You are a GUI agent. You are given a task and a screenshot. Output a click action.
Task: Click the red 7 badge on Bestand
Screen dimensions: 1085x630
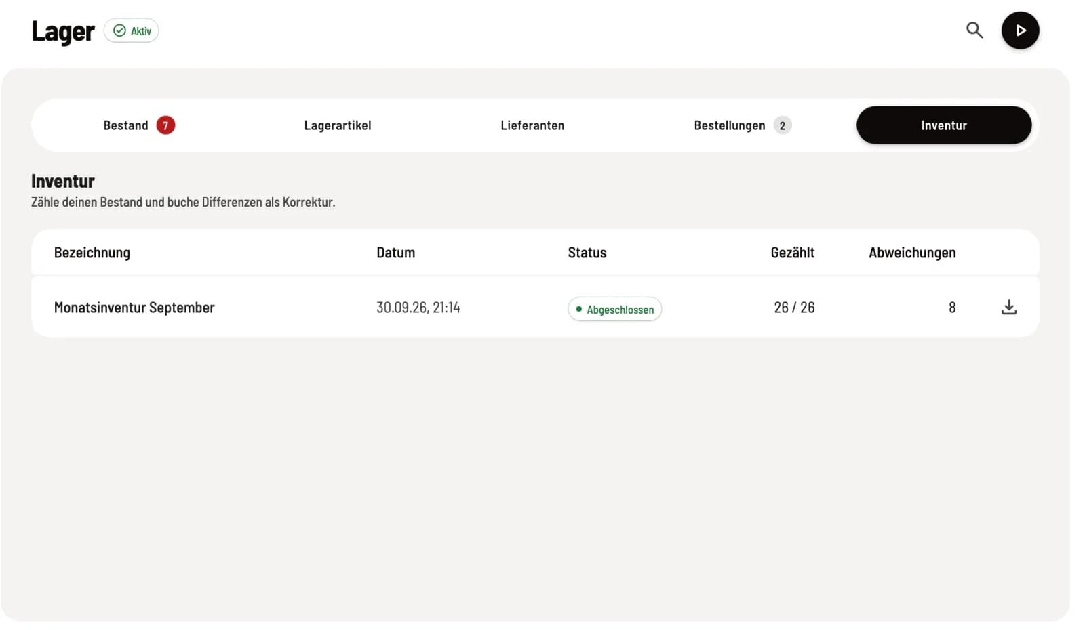pos(165,125)
